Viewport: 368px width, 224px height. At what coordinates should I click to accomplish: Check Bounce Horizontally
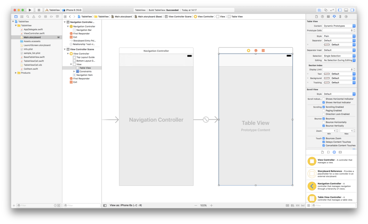pyautogui.click(x=324, y=122)
